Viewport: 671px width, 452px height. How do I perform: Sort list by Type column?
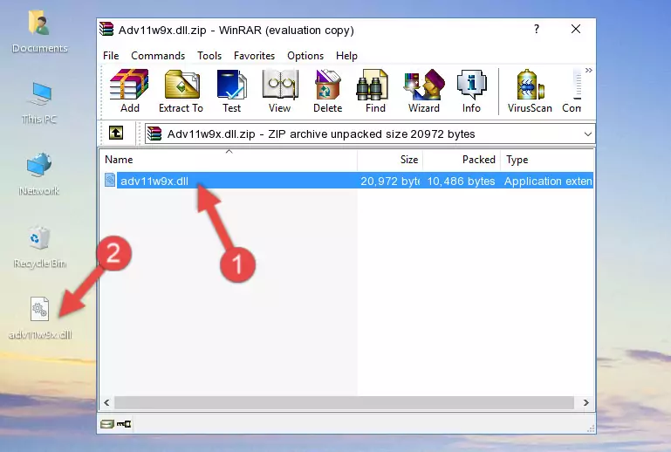pos(547,160)
